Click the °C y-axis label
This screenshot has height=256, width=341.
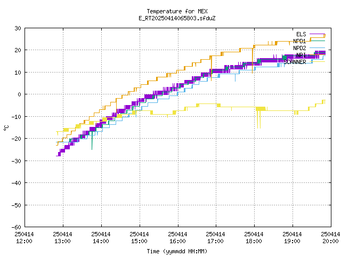tap(6, 127)
